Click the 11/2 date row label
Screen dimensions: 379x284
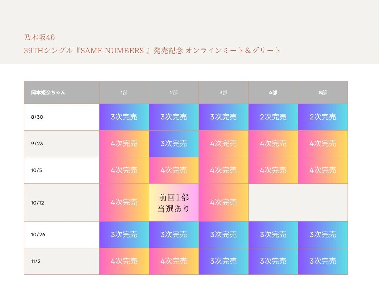pos(62,261)
